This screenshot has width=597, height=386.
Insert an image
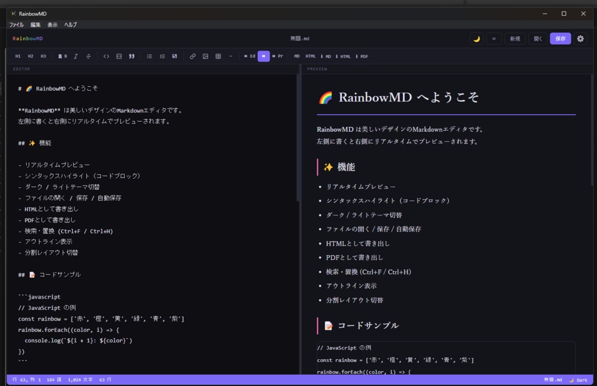pyautogui.click(x=205, y=56)
